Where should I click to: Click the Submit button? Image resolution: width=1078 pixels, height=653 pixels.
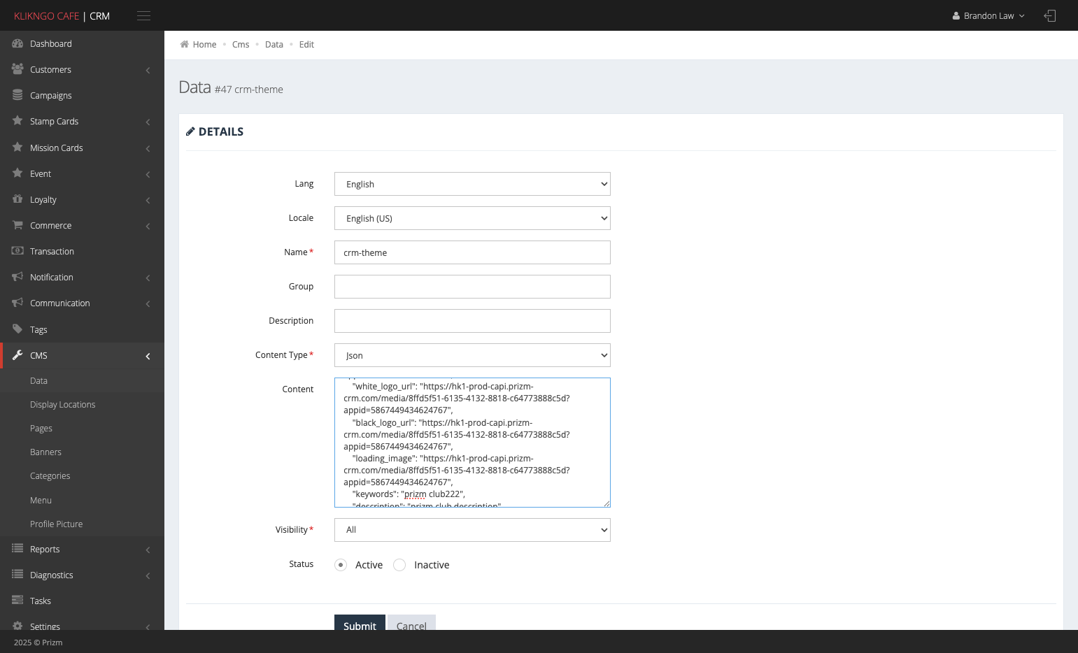tap(360, 622)
